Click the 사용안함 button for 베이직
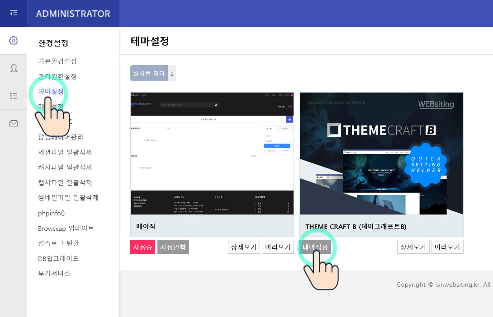 [x=173, y=247]
